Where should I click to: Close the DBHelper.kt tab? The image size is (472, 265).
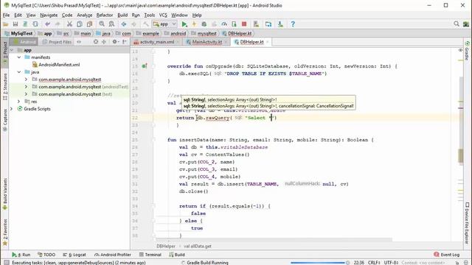pyautogui.click(x=267, y=42)
